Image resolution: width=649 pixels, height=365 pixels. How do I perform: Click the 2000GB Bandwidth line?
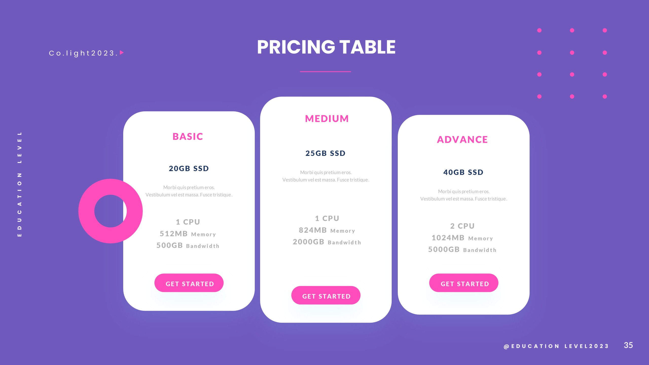(x=327, y=242)
